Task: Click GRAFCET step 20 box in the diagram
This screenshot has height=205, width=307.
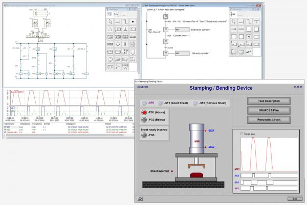Action: [x=166, y=30]
